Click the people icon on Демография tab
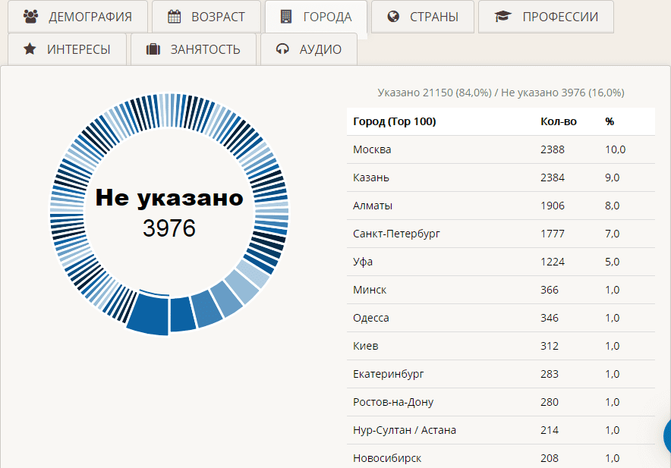Viewport: 671px width, 468px height. (31, 15)
